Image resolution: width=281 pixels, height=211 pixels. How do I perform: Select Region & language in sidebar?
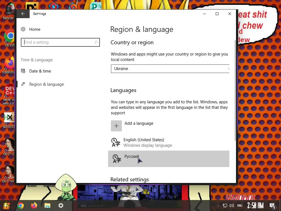pos(47,84)
